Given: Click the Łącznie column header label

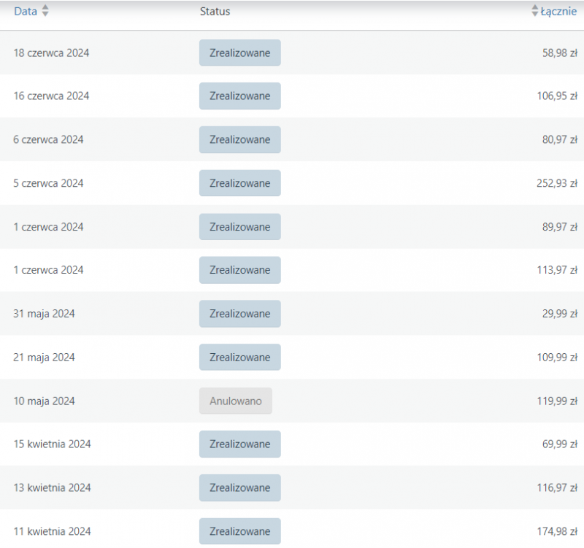Looking at the screenshot, I should coord(558,12).
